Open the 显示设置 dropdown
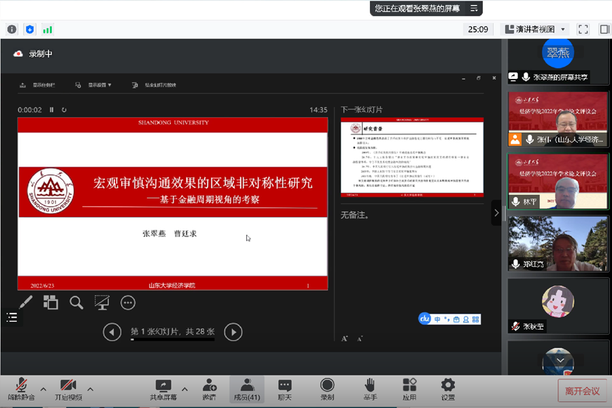 pos(99,85)
